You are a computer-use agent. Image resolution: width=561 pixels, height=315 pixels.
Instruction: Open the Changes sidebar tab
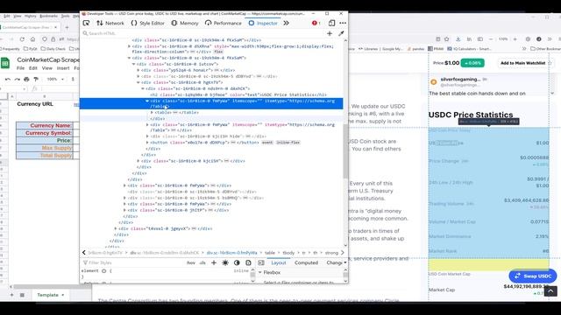(335, 262)
